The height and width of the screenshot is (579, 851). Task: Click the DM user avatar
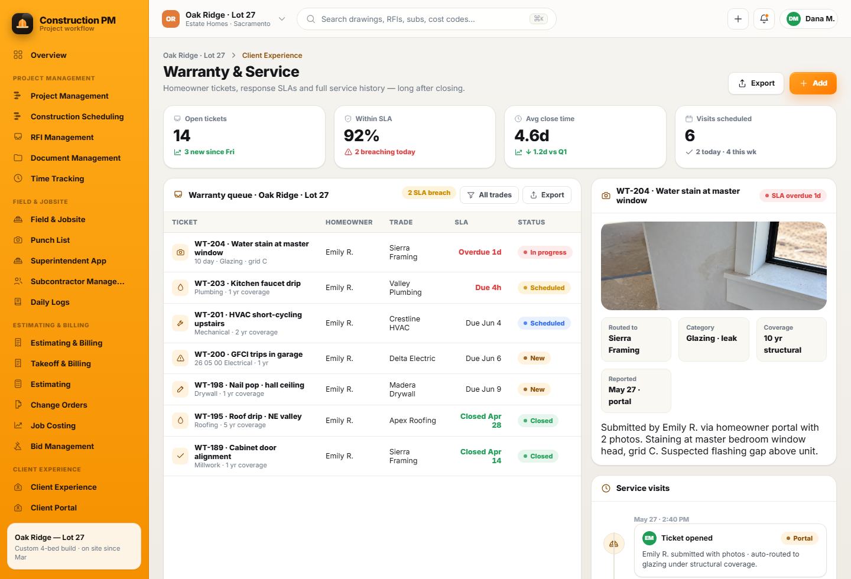point(794,19)
